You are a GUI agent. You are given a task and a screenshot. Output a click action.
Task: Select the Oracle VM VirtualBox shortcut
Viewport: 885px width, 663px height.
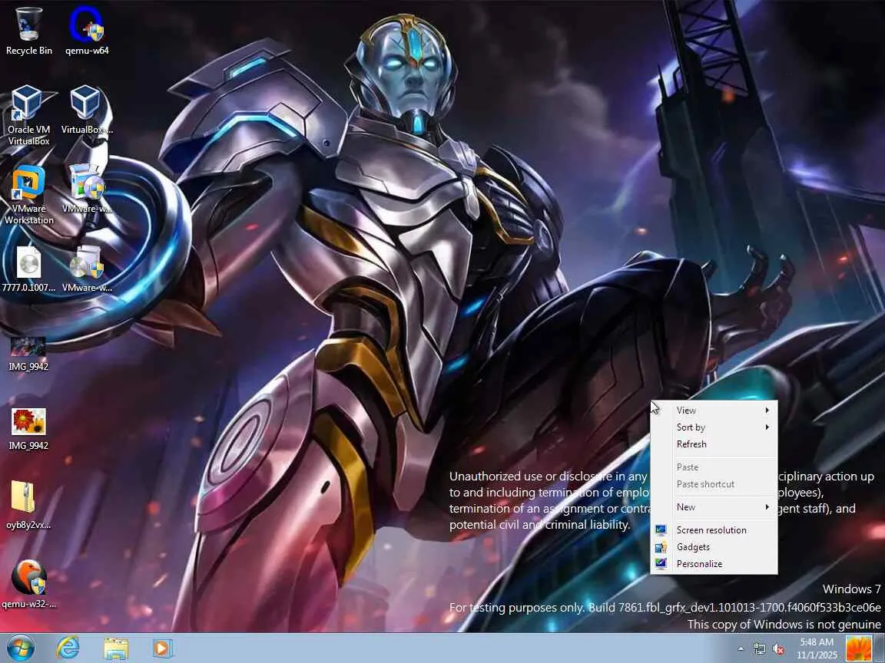(x=28, y=116)
